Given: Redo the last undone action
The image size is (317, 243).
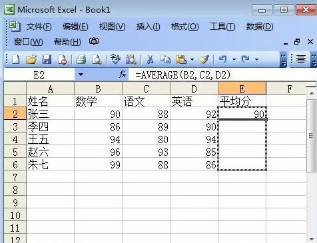Looking at the screenshot, I should tap(246, 59).
